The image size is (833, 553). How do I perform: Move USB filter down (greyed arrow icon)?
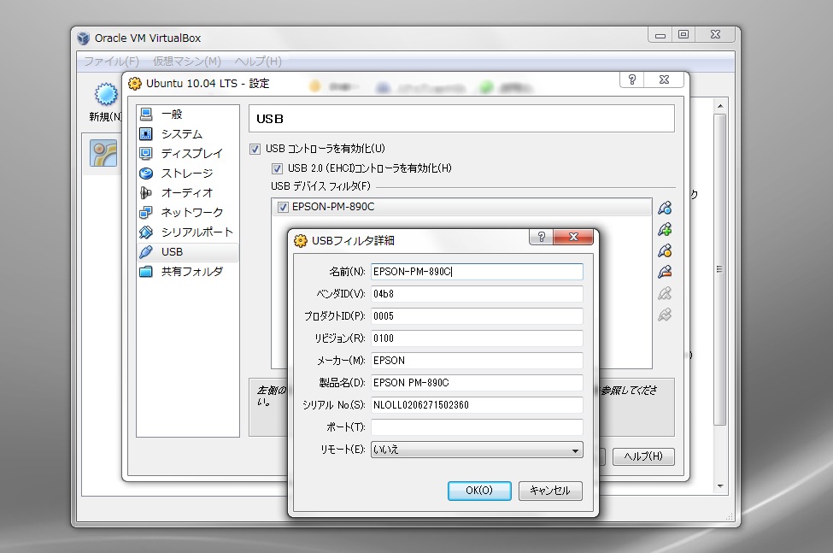[x=665, y=315]
